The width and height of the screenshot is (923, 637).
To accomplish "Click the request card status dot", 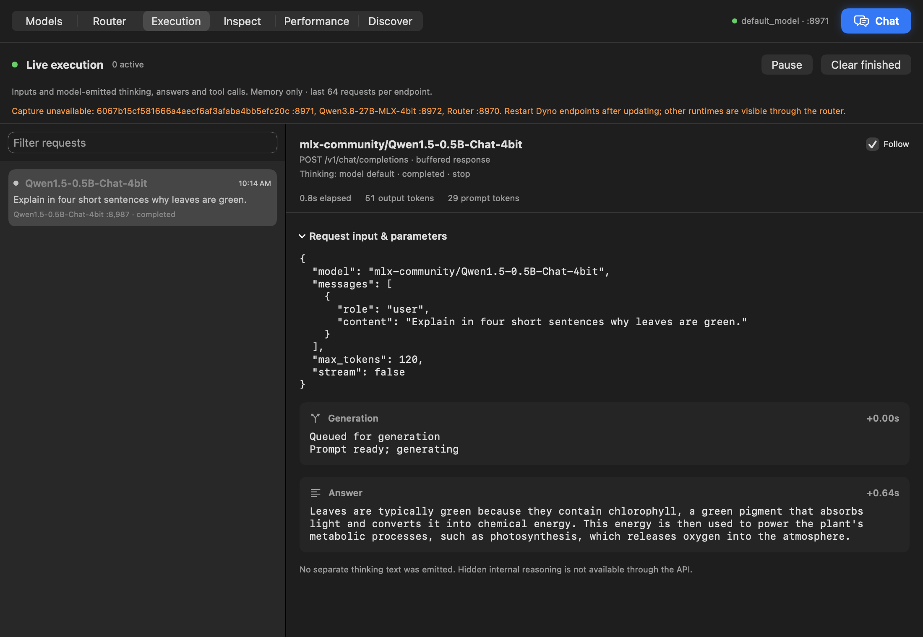I will click(16, 183).
